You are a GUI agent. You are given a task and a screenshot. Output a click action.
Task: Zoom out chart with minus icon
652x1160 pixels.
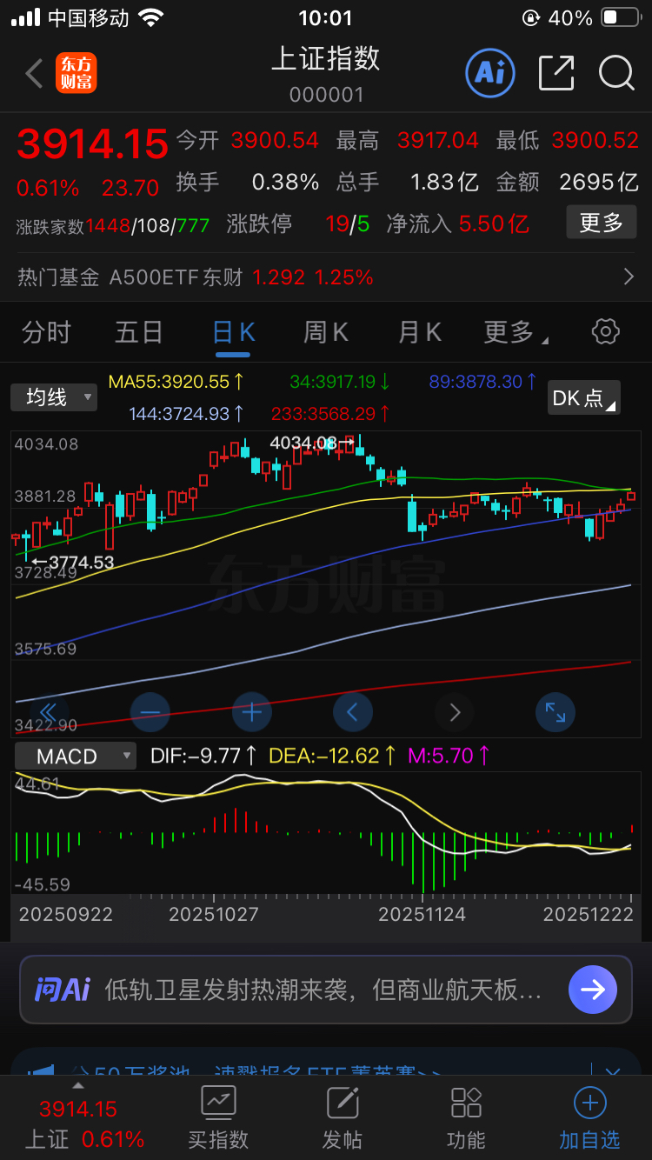point(150,712)
